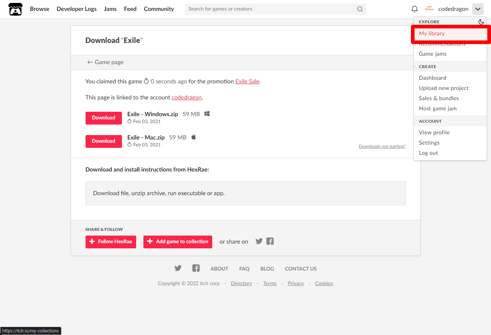Click the 'Exile - Mac.zip' filename
The width and height of the screenshot is (491, 335).
[146, 138]
